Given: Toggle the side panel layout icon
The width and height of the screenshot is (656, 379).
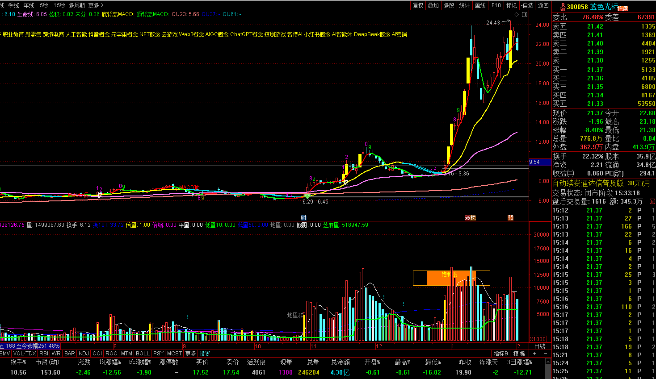Looking at the screenshot, I should pos(525,14).
